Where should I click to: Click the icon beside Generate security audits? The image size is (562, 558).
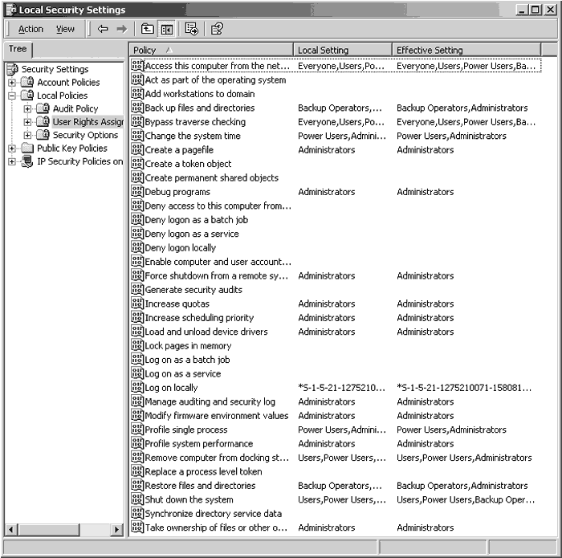click(137, 289)
